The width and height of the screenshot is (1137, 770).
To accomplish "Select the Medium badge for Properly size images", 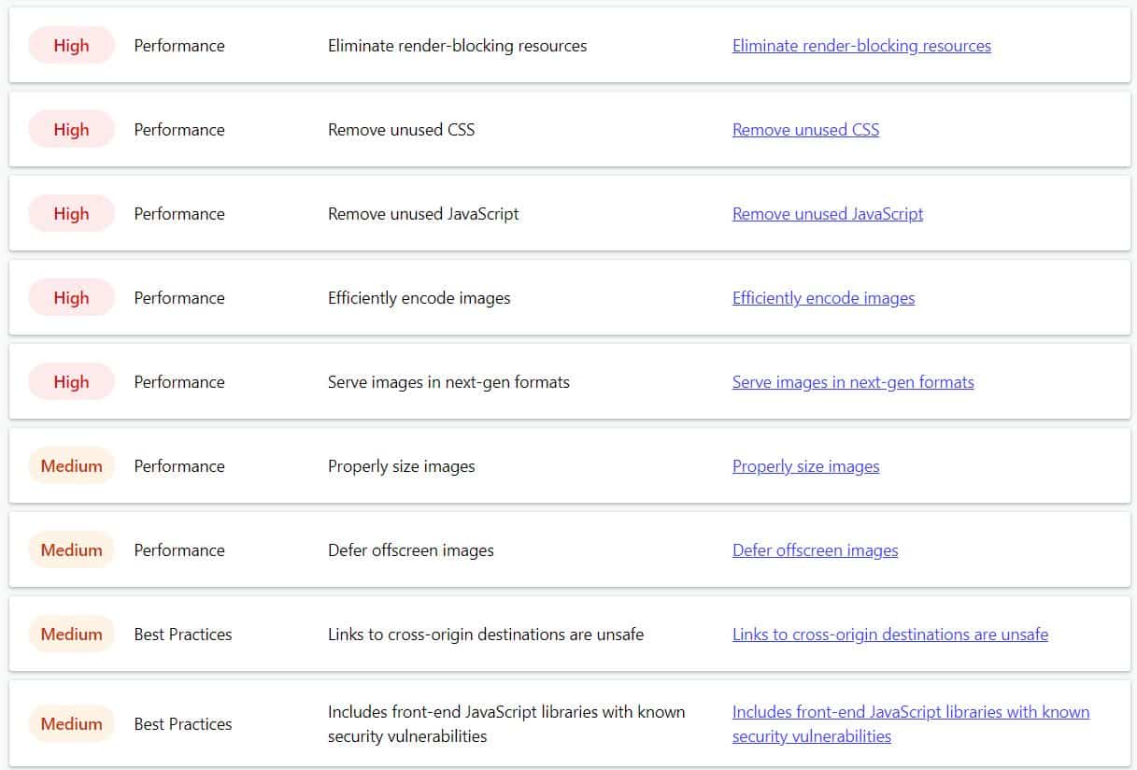I will tap(71, 466).
